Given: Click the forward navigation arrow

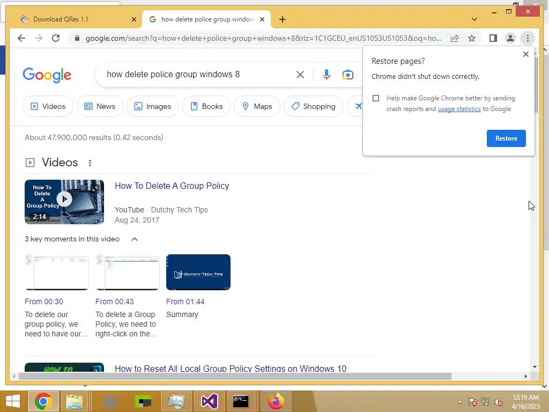Looking at the screenshot, I should point(39,38).
